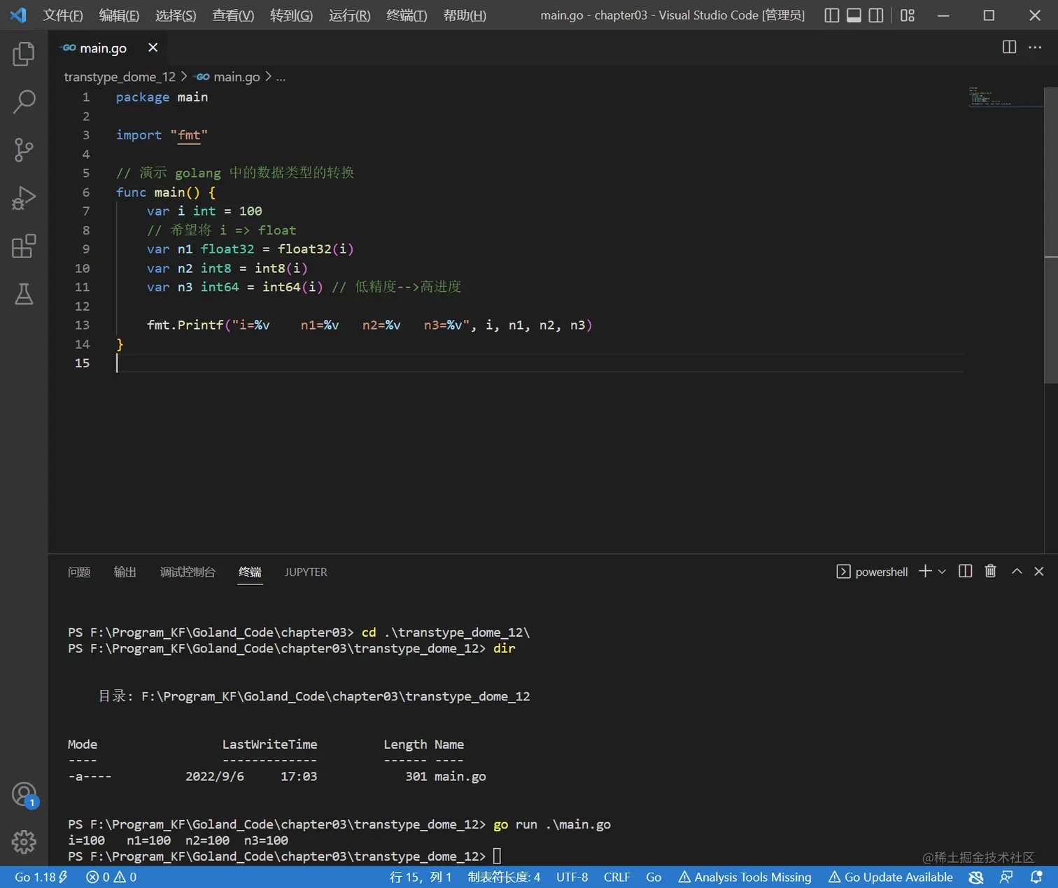Switch to JUPYTER panel tab
The width and height of the screenshot is (1058, 888).
click(306, 572)
